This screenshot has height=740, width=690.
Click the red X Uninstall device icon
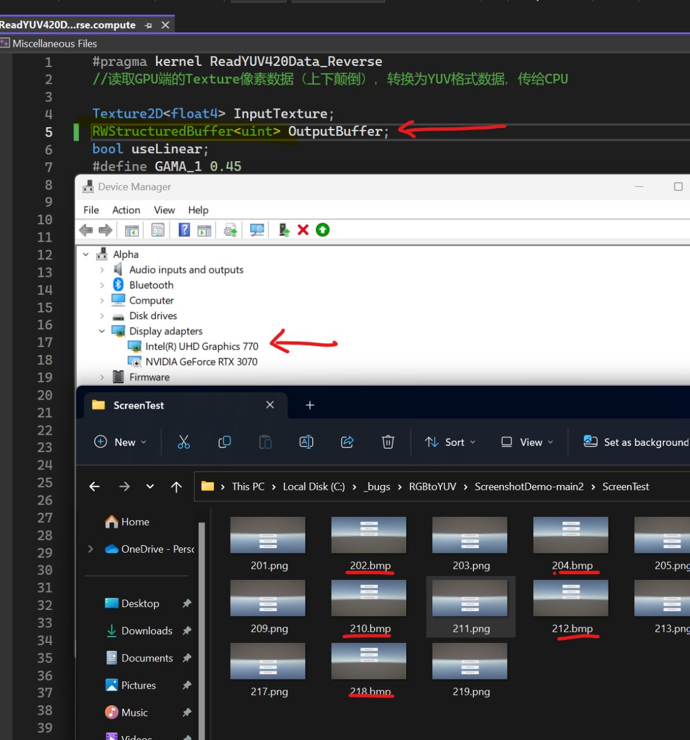pyautogui.click(x=303, y=230)
